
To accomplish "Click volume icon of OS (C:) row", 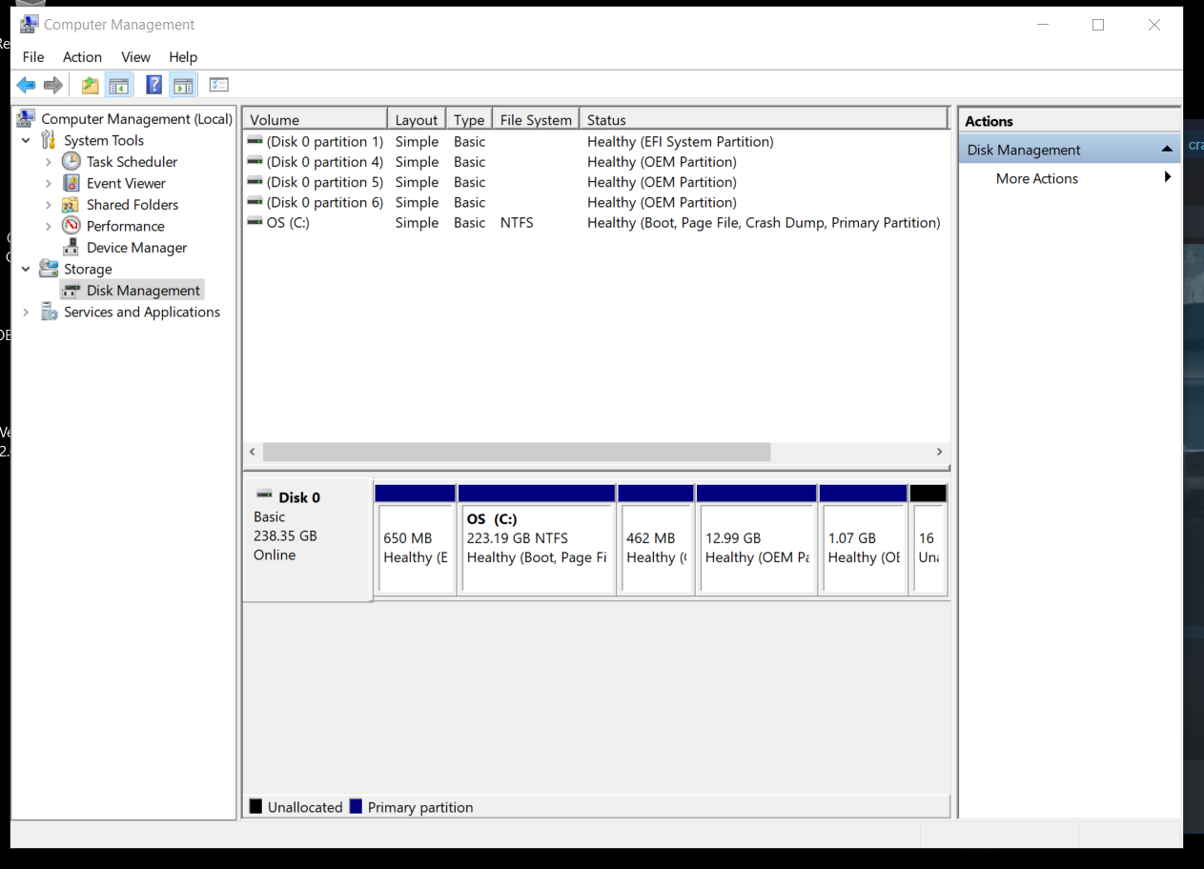I will click(x=255, y=222).
